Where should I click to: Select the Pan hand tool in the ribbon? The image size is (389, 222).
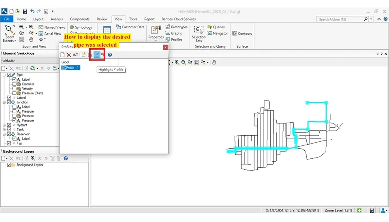click(x=31, y=39)
